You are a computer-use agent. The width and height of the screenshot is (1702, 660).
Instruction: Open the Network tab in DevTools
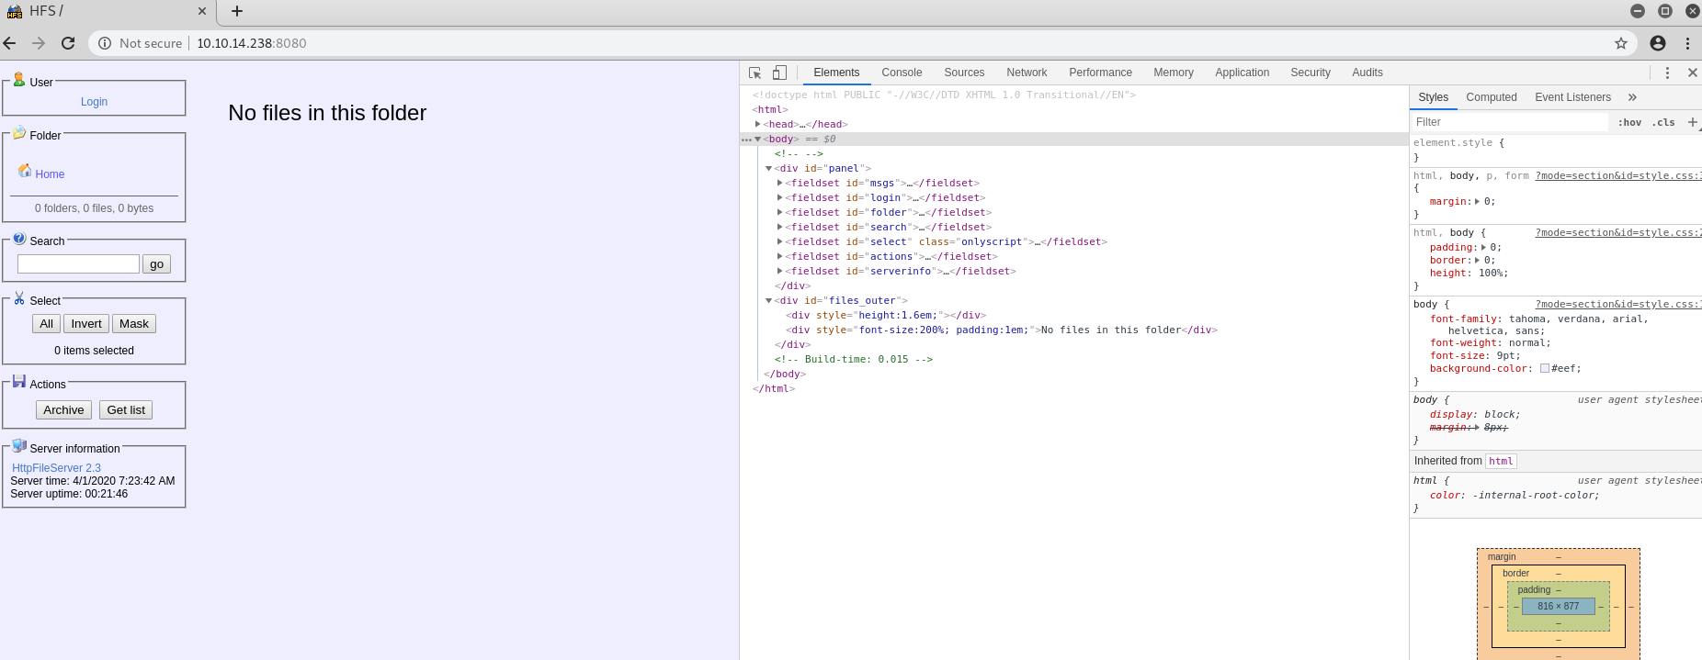(1027, 73)
